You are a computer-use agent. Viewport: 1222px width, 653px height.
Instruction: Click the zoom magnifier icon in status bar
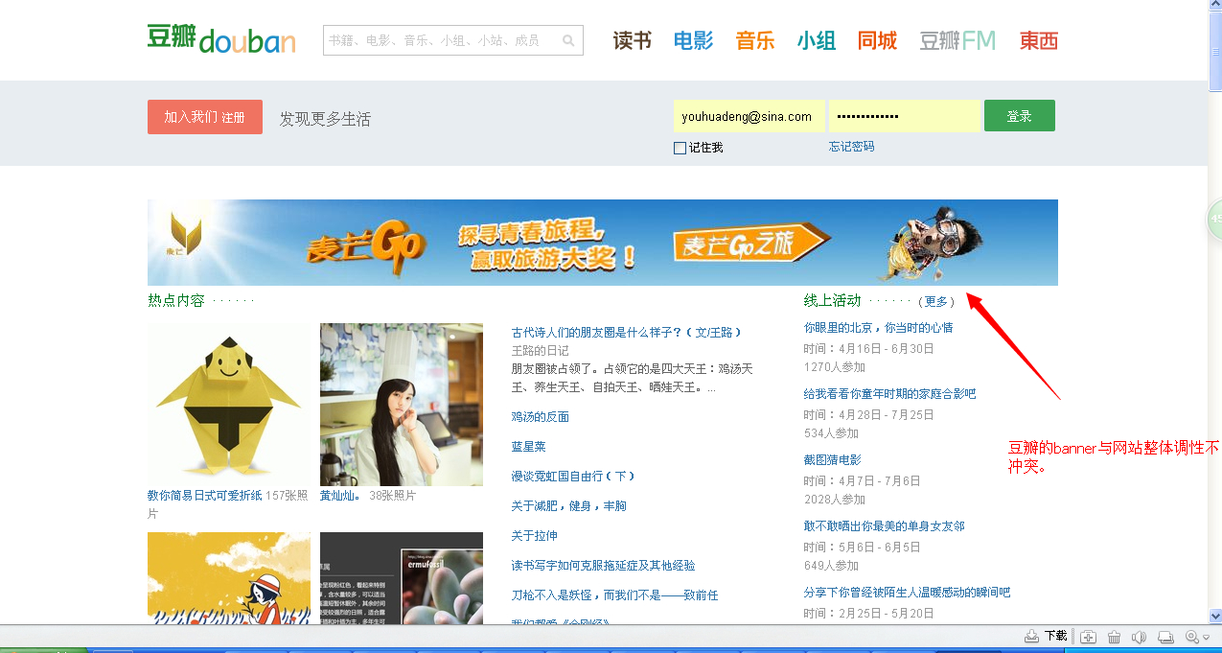(x=1191, y=637)
